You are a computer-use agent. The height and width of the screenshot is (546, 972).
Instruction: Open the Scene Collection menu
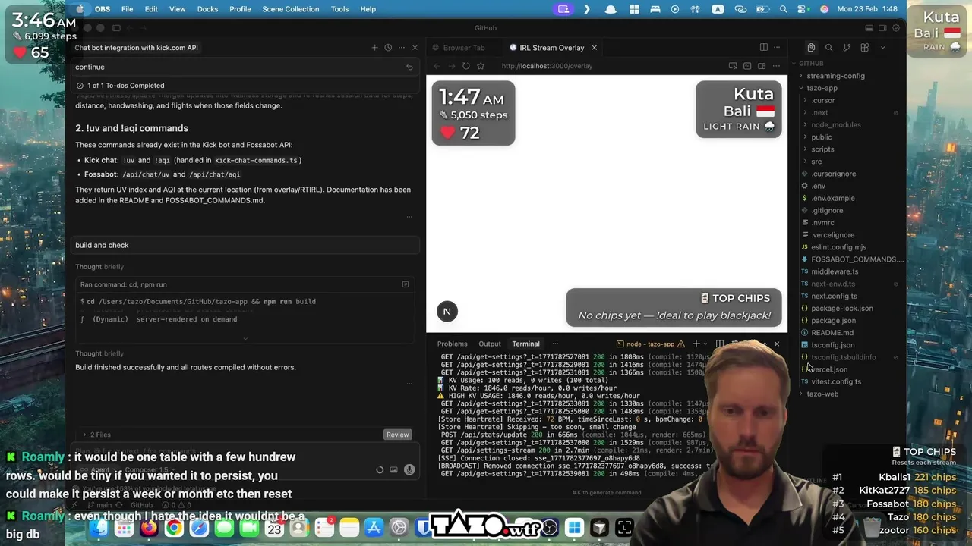[x=290, y=9]
